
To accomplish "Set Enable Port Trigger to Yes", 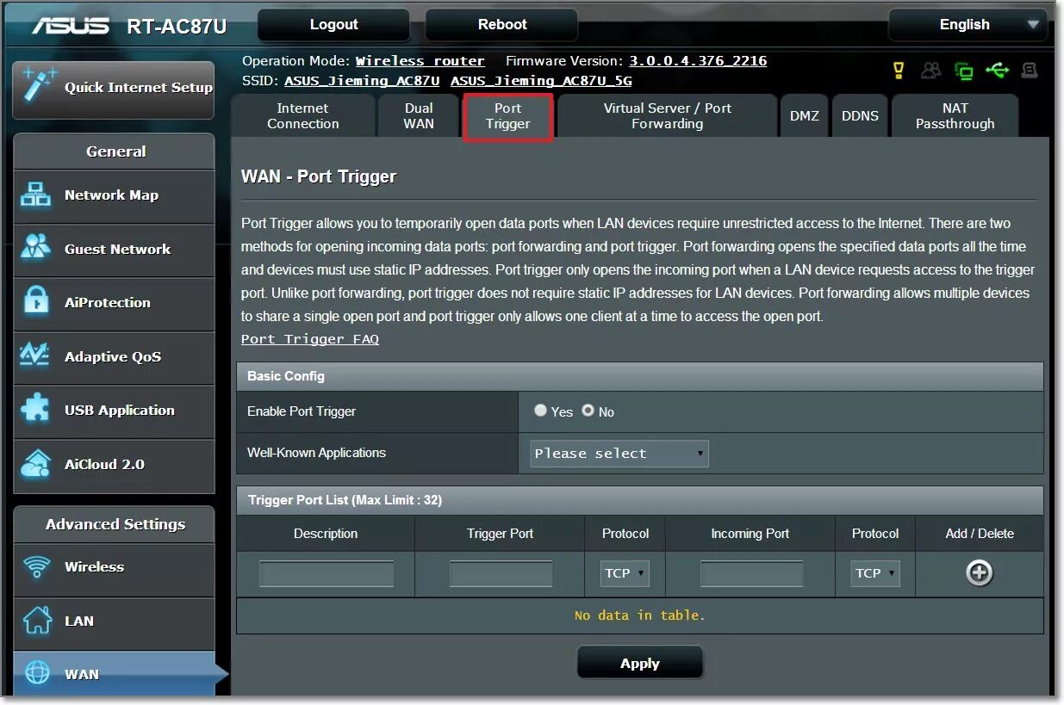I will 540,411.
